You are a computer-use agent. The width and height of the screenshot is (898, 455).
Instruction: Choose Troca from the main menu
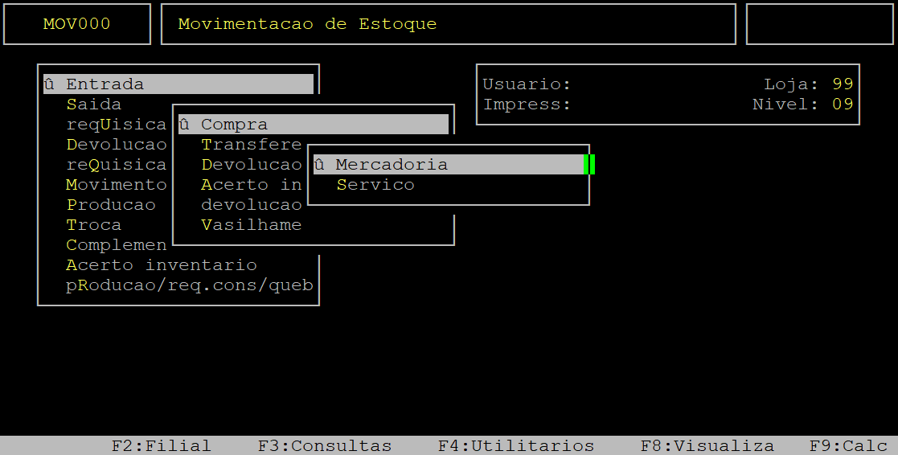click(x=94, y=225)
